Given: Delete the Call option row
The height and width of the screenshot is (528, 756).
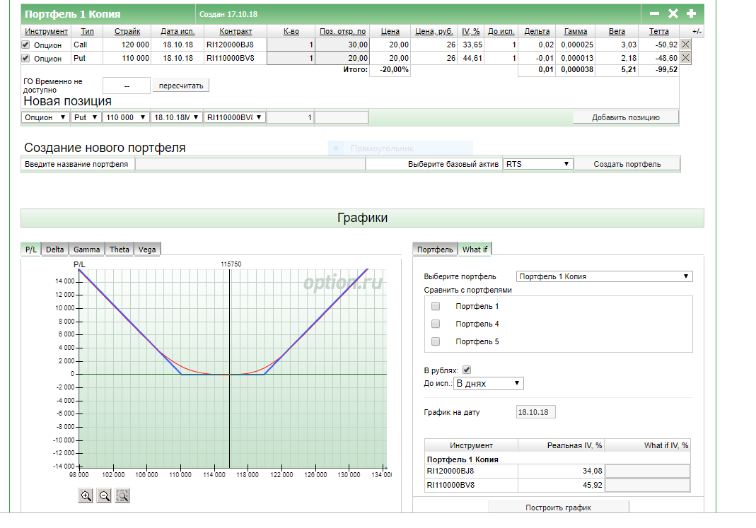Looking at the screenshot, I should click(x=685, y=45).
